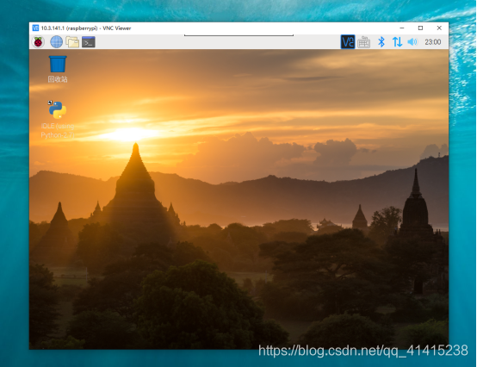This screenshot has width=477, height=367.
Task: Select the recycle bin desktop icon
Action: pos(58,69)
